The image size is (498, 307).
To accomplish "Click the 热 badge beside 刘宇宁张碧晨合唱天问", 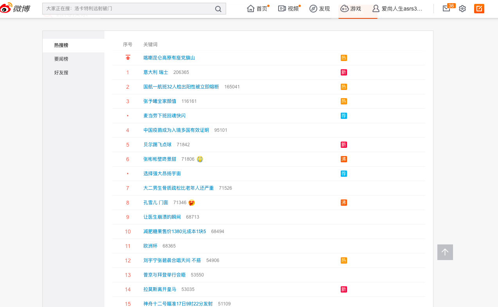I will click(x=344, y=260).
